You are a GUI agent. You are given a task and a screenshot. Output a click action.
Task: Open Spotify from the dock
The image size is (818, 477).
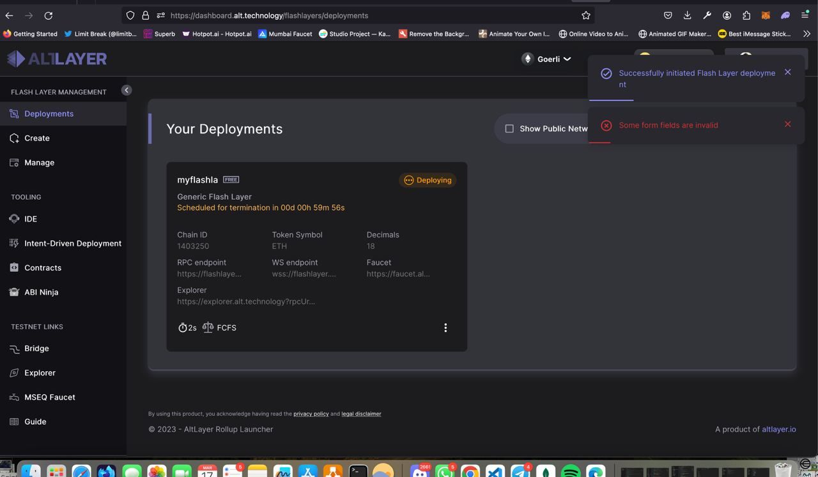571,471
